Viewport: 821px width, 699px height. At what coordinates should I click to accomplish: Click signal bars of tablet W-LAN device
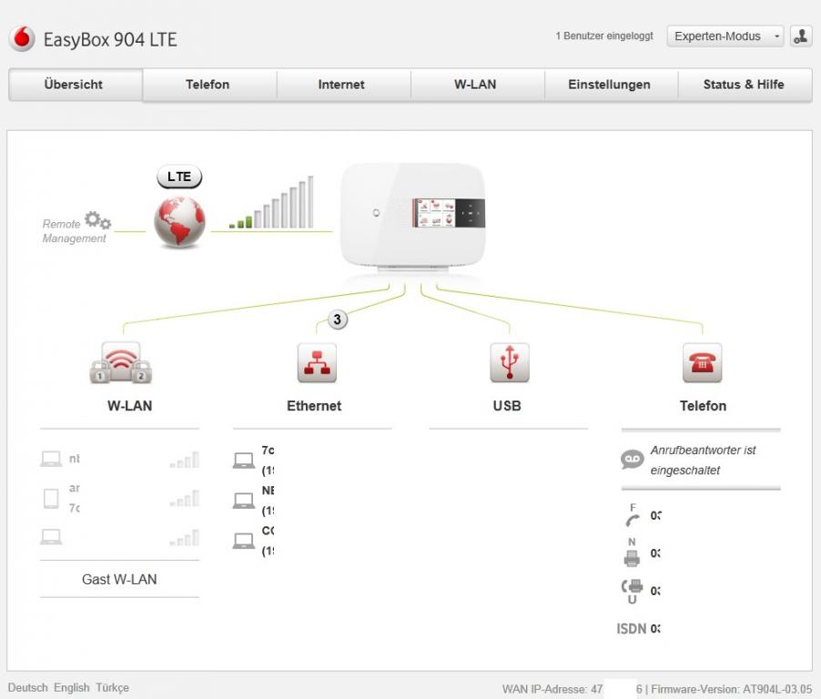pos(184,498)
